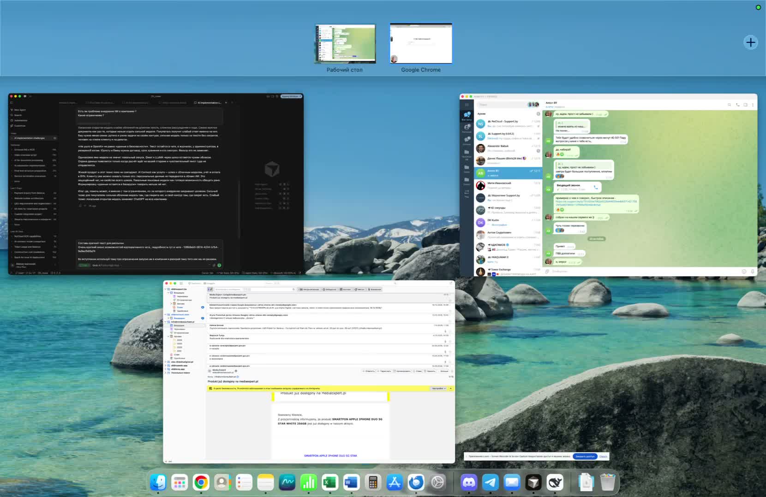Open Discord from the Dock
Screen dimensions: 766x497
point(469,482)
